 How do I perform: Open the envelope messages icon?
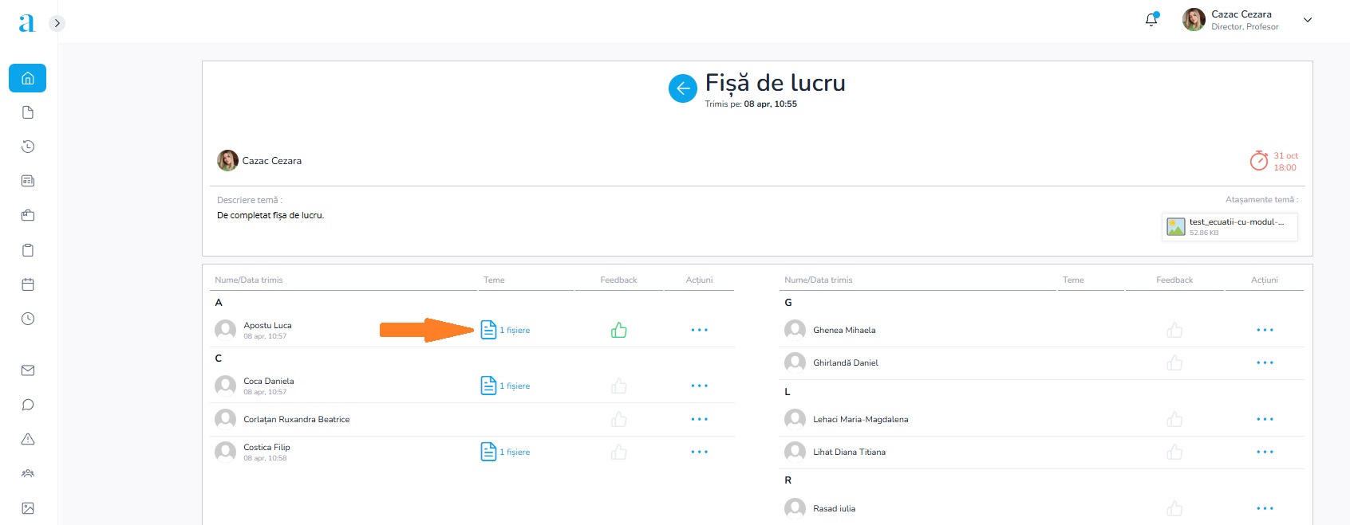(28, 370)
